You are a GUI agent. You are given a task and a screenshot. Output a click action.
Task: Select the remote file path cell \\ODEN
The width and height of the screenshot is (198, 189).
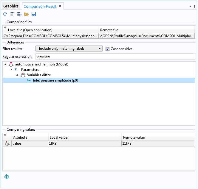147,36
